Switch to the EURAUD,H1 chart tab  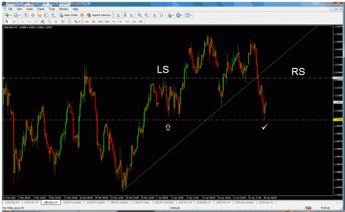[266, 202]
